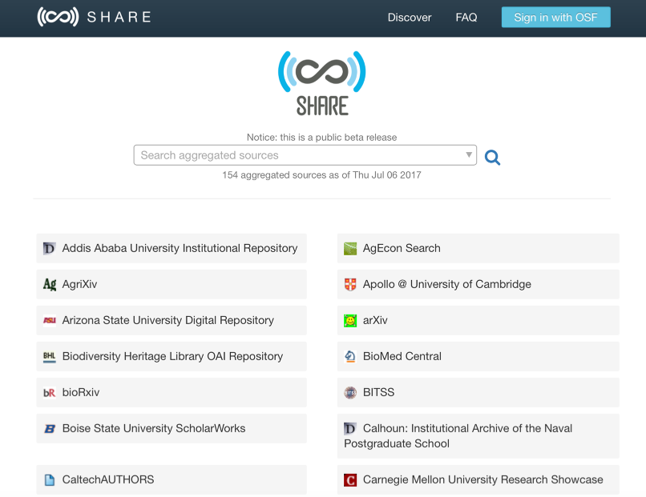This screenshot has width=646, height=497.
Task: Open the arXiv source
Action: [478, 320]
